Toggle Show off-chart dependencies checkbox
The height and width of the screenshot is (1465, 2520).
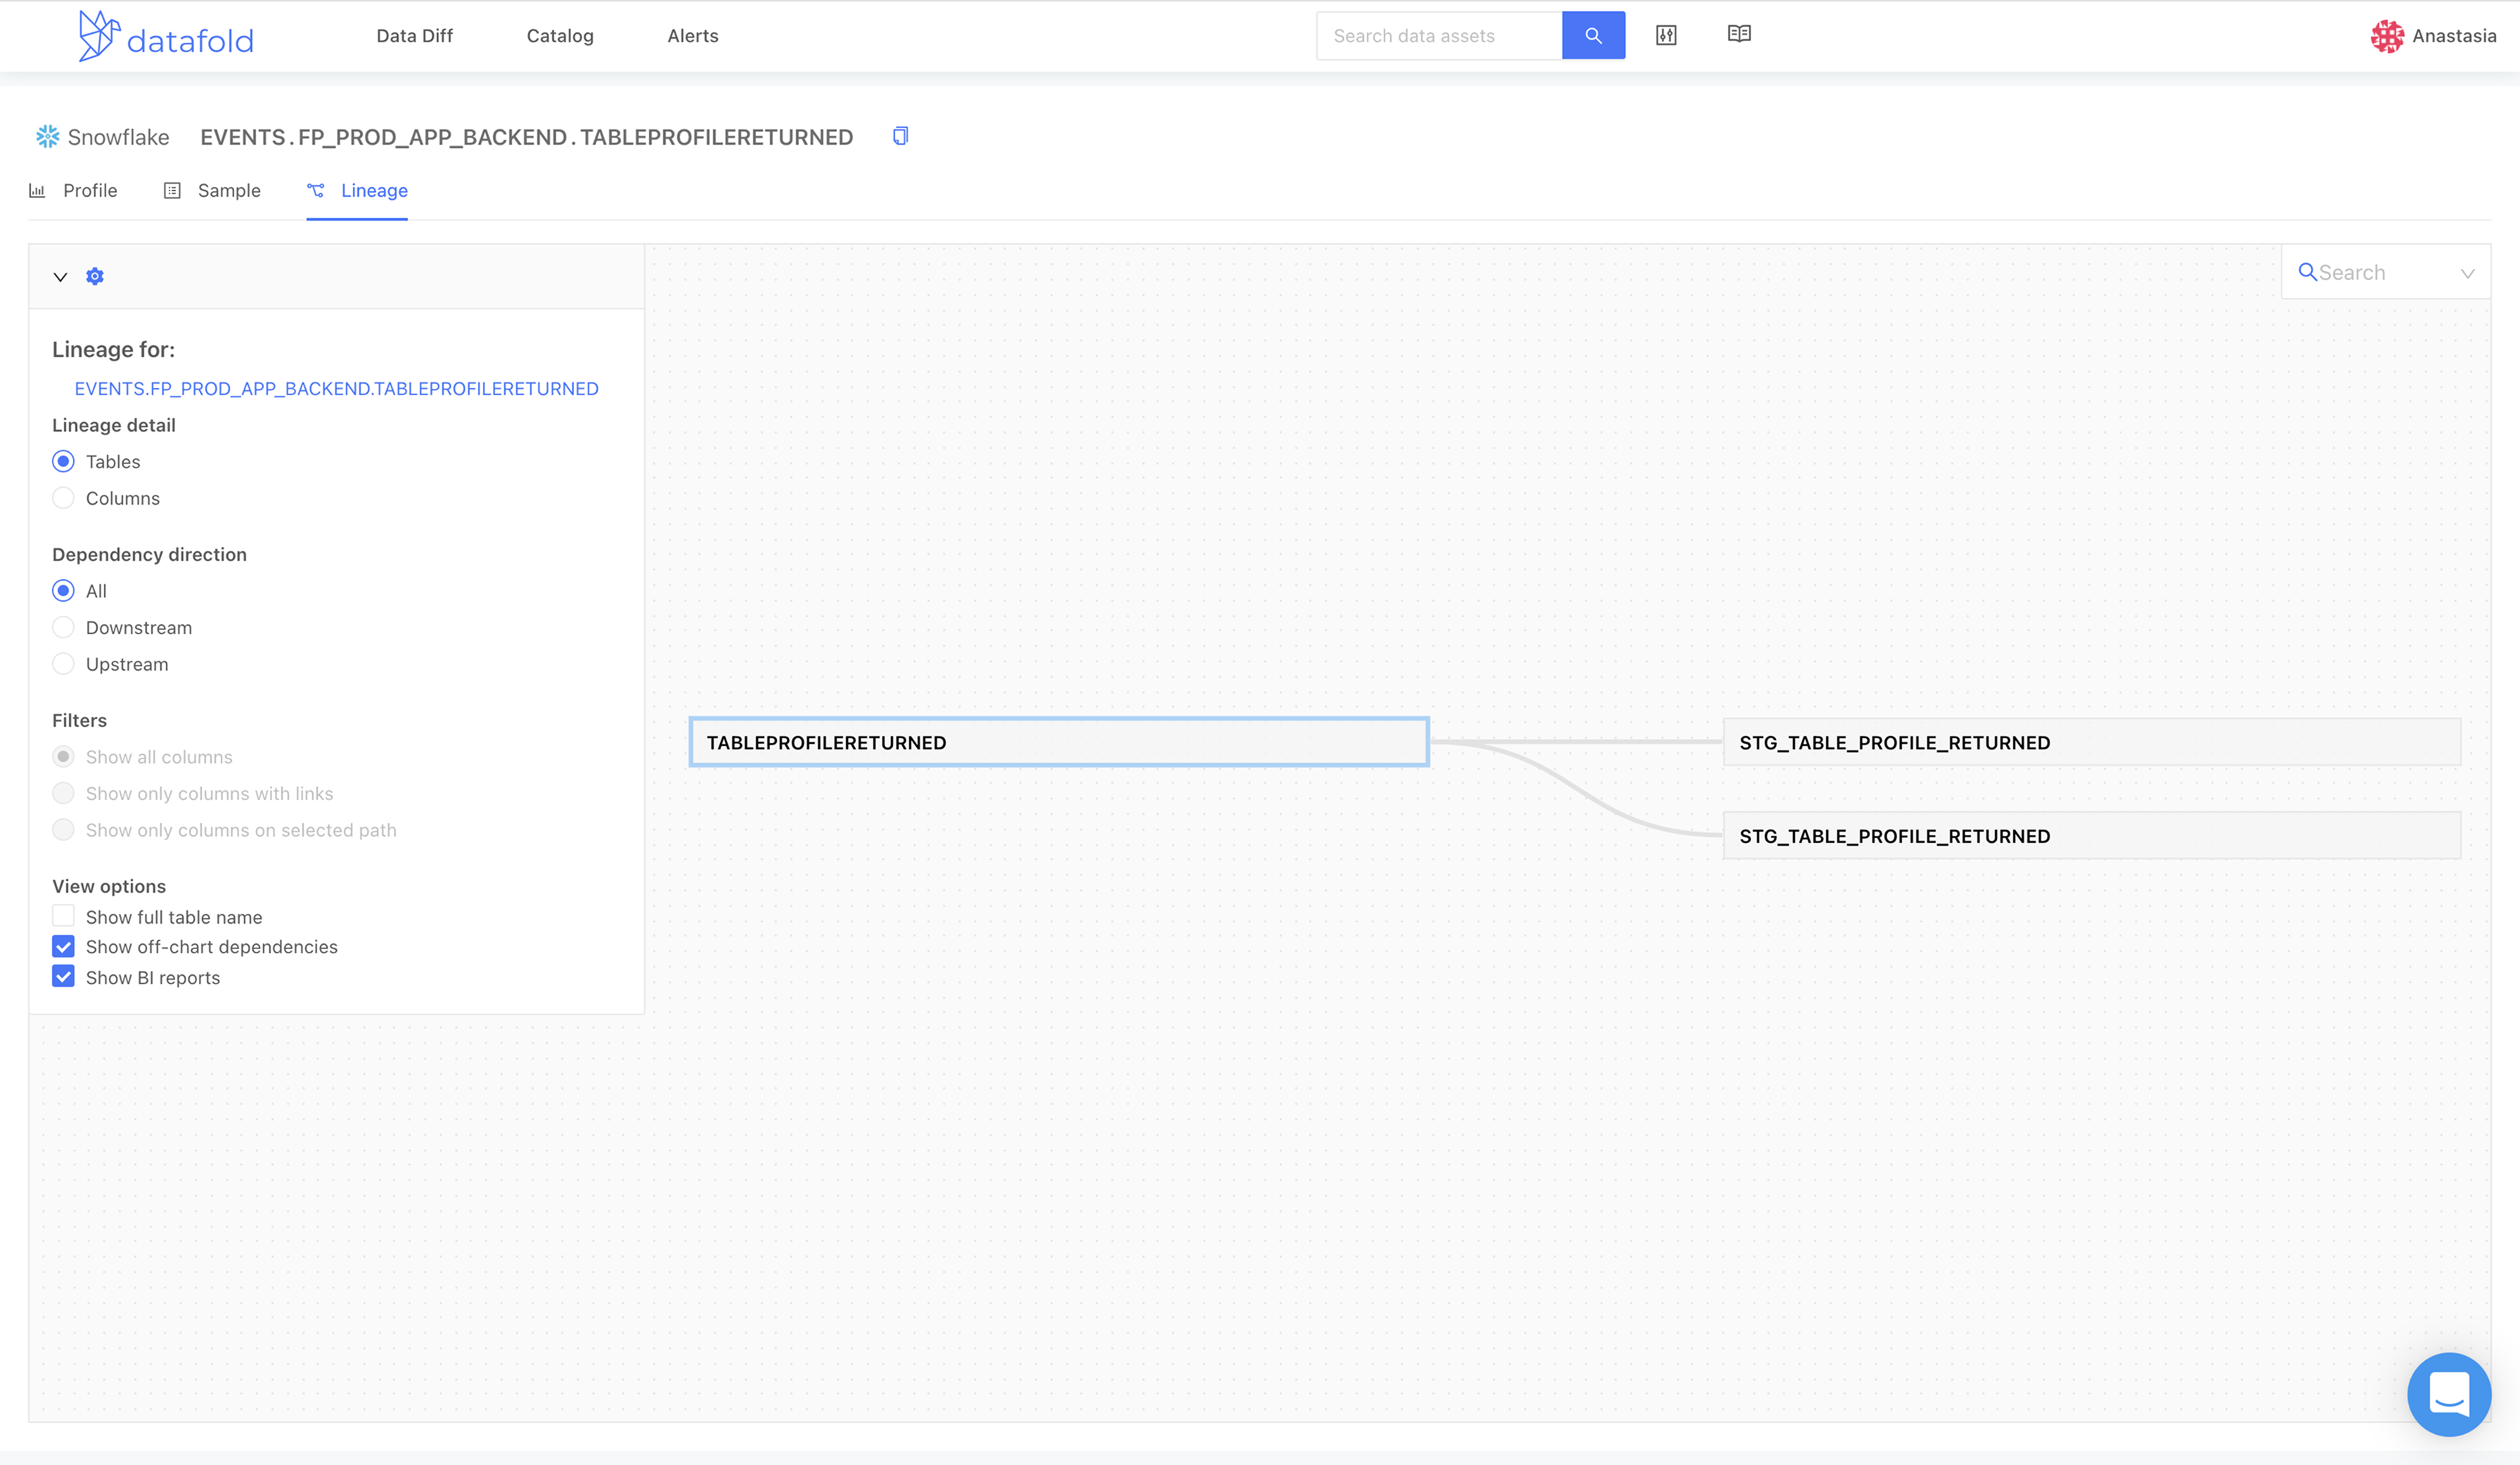63,946
